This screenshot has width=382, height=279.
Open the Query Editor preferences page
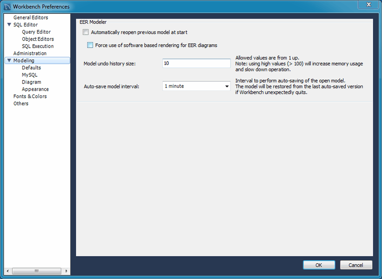pyautogui.click(x=36, y=32)
